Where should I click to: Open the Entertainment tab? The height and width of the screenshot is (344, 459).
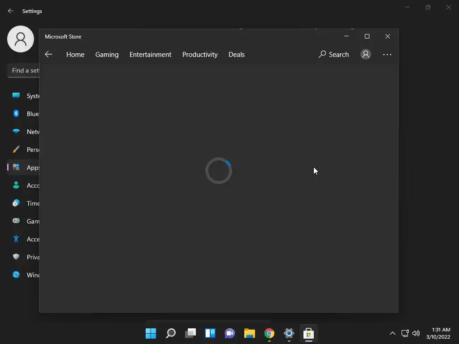point(150,54)
